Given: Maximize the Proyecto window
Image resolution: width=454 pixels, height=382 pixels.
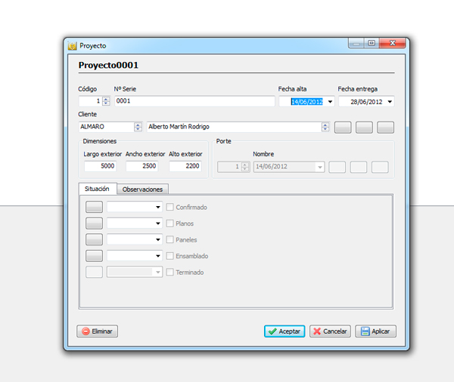Looking at the screenshot, I should (x=372, y=43).
